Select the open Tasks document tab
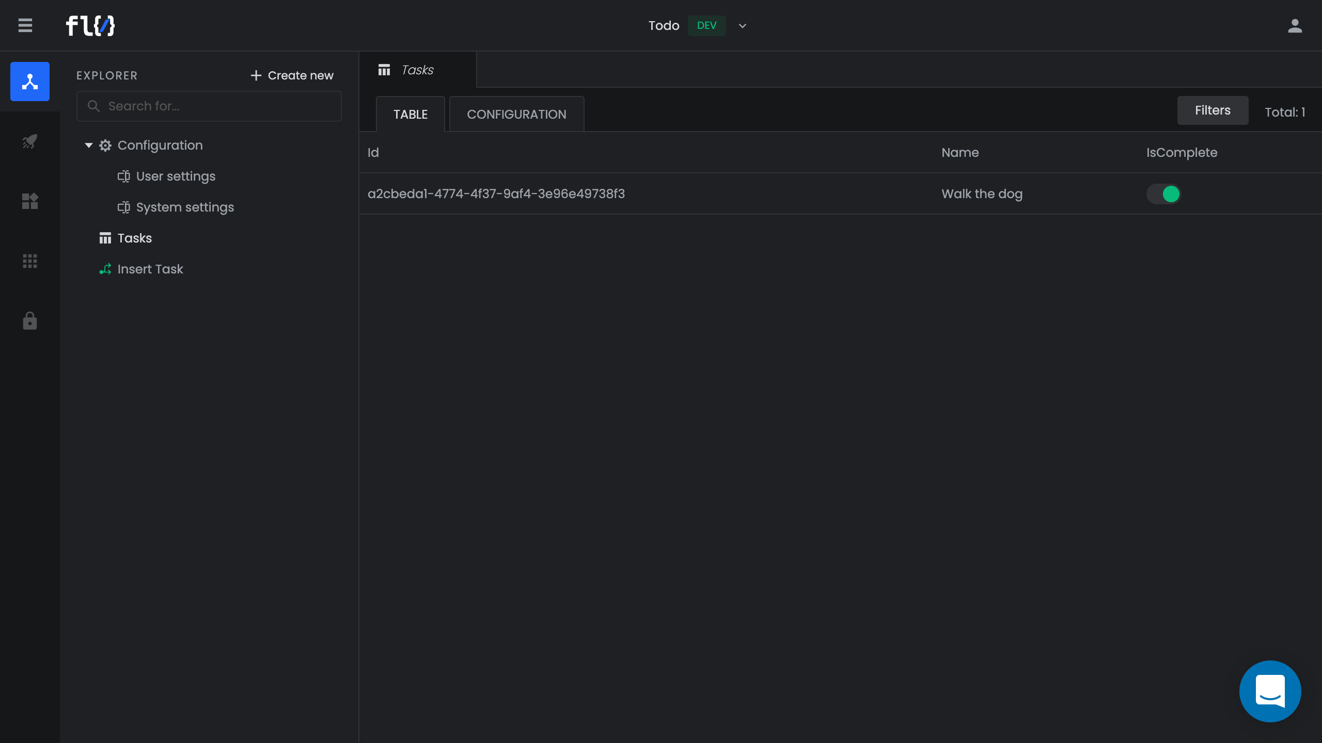Screen dimensions: 1322x743 pos(418,70)
